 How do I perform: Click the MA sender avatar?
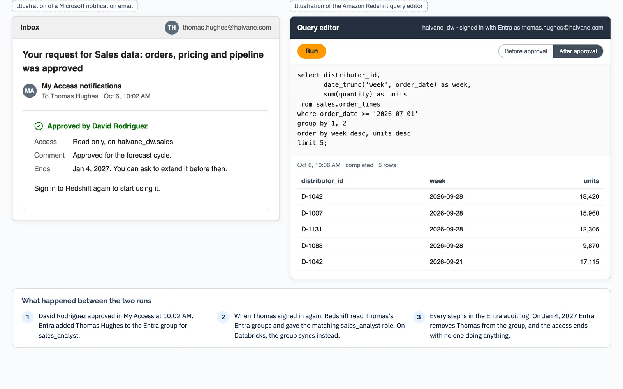[30, 91]
